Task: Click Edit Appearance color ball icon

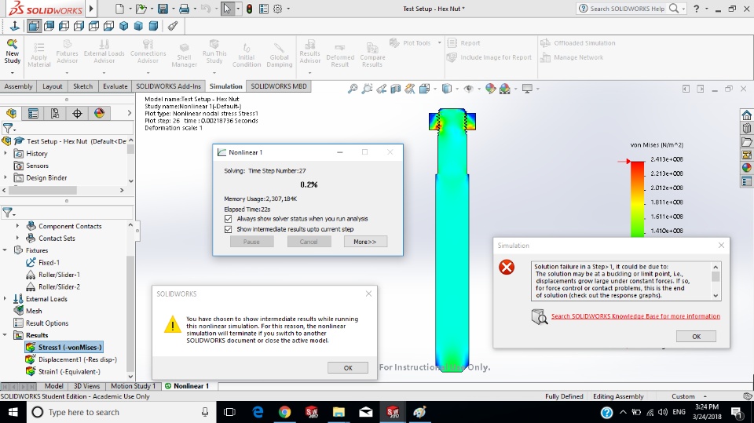Action: (x=490, y=89)
